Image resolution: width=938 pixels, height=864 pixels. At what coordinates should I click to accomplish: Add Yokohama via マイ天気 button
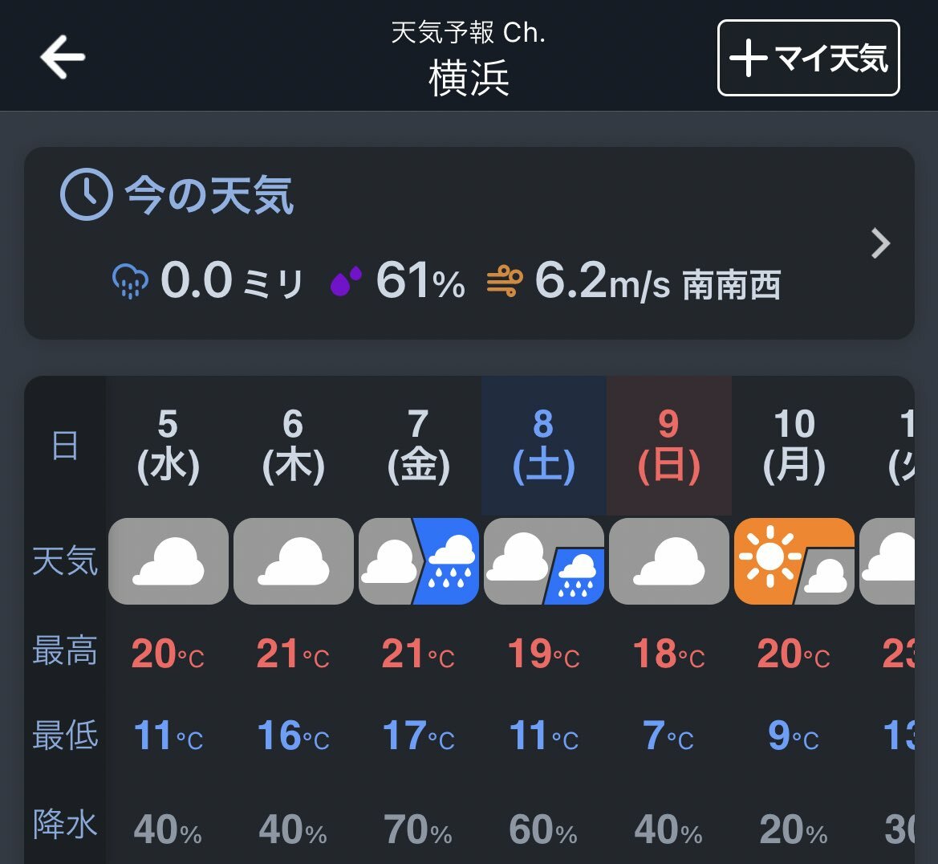tap(808, 58)
